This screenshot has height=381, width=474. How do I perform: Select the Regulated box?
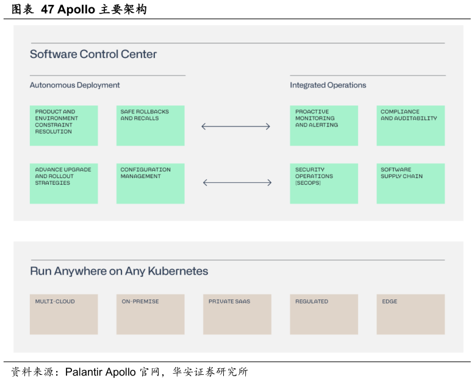point(323,314)
